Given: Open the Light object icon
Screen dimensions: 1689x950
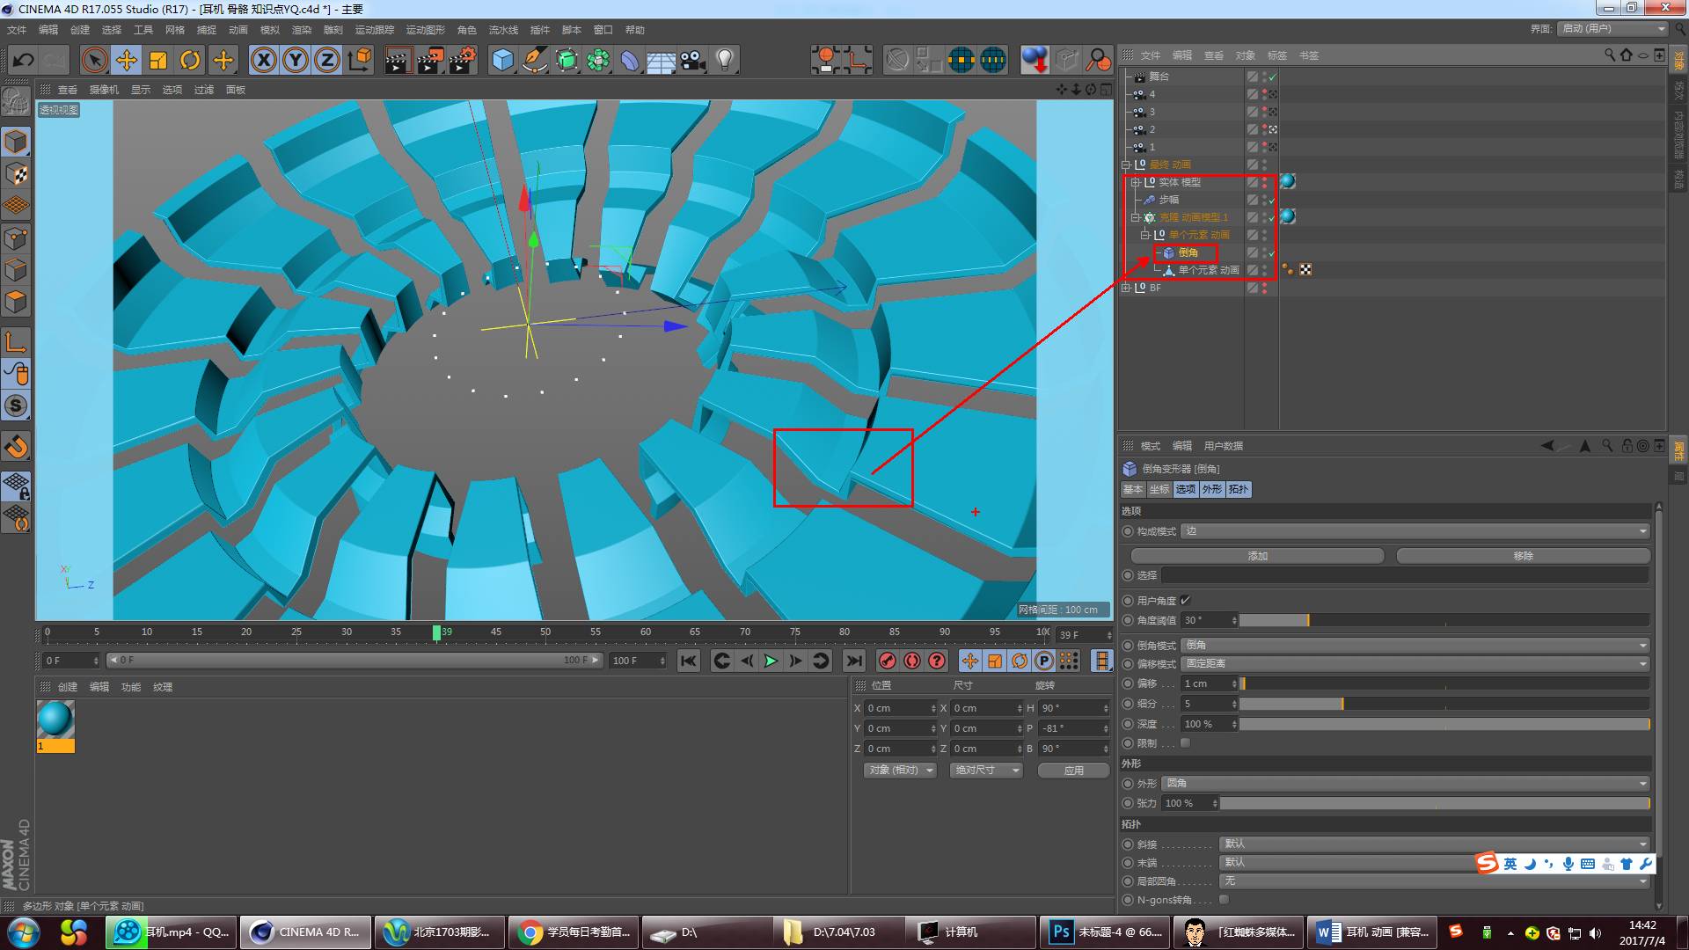Looking at the screenshot, I should click(x=725, y=60).
